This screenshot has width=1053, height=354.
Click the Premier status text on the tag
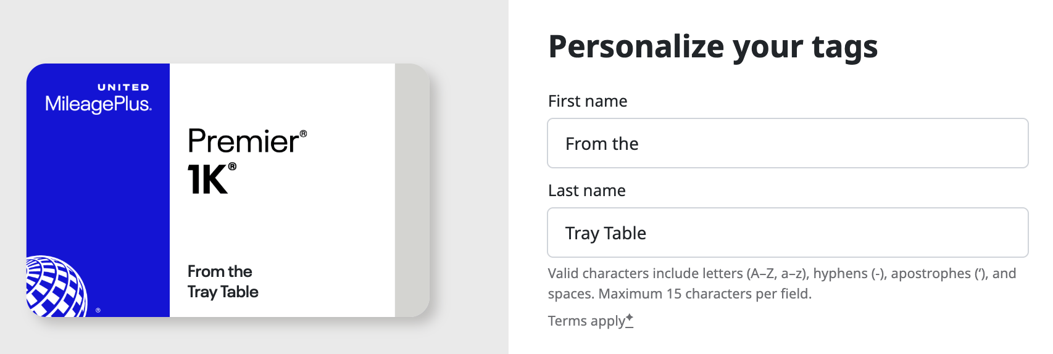[243, 142]
